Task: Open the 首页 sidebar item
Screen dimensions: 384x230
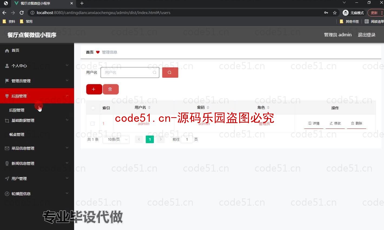Action: point(37,51)
